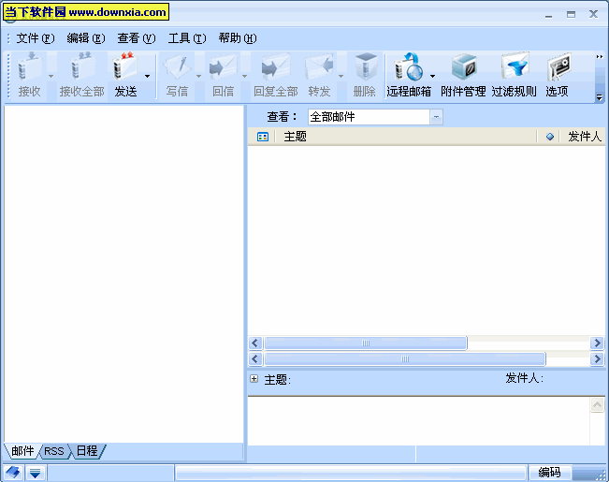The height and width of the screenshot is (482, 609).
Task: Click the 删除 delete icon
Action: (365, 75)
